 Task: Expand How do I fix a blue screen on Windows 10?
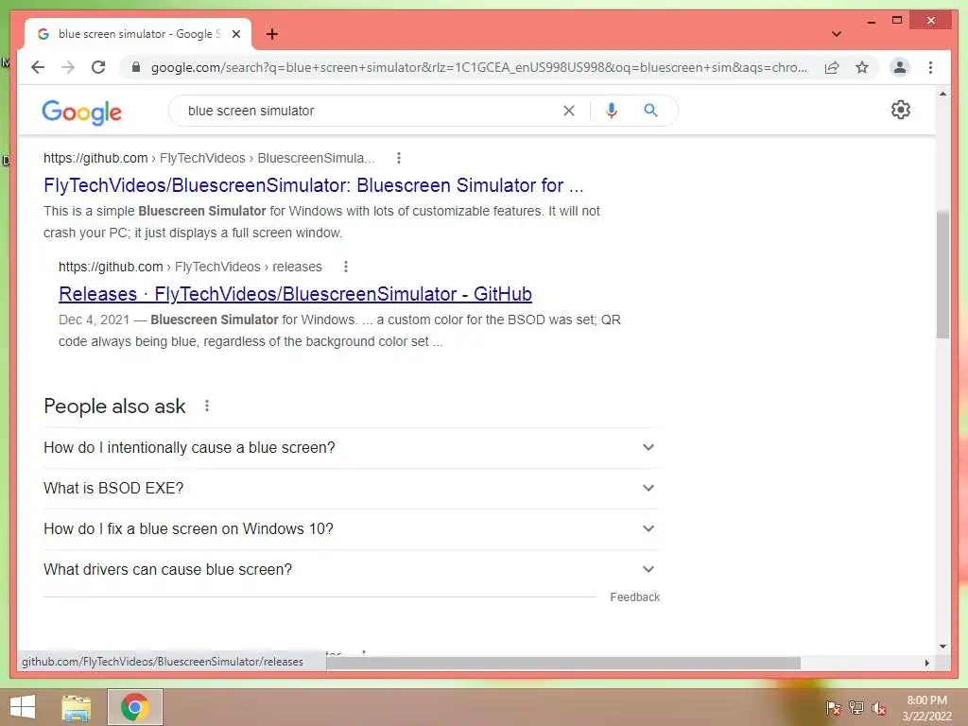pyautogui.click(x=351, y=529)
